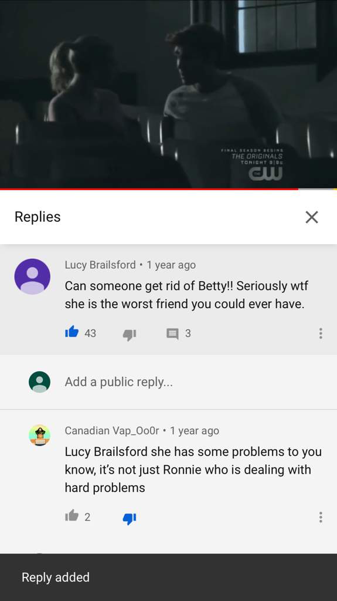Viewport: 337px width, 601px height.
Task: Tap the purple Lucy Brailsford avatar
Action: coord(32,276)
